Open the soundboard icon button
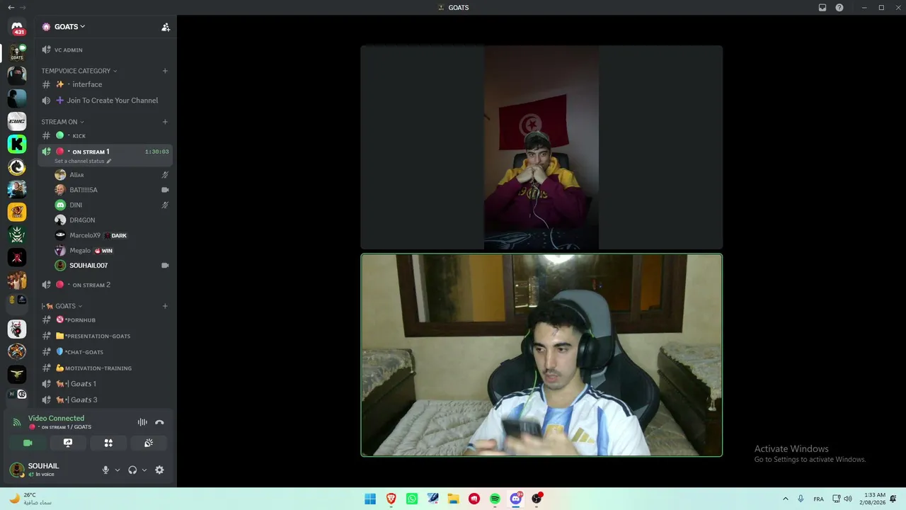This screenshot has width=906, height=510. coord(149,443)
